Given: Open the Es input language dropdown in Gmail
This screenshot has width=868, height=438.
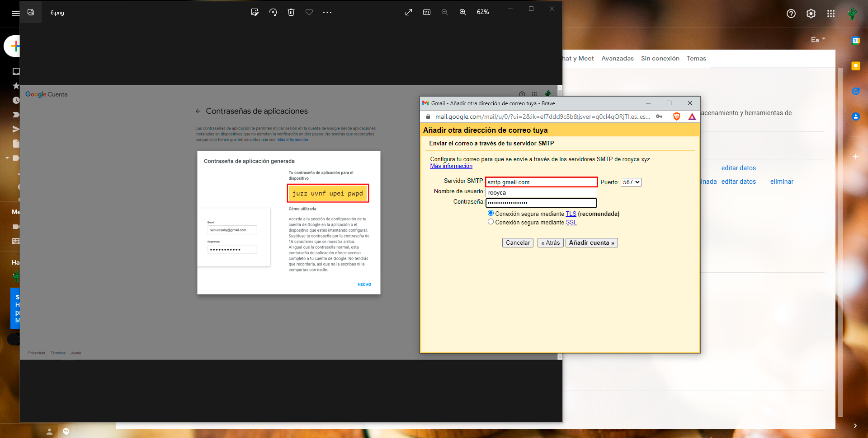Looking at the screenshot, I should (818, 40).
